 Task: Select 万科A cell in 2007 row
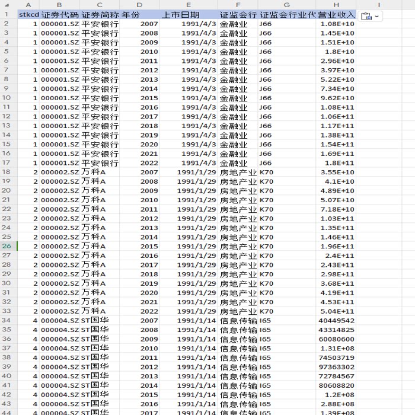(x=100, y=172)
